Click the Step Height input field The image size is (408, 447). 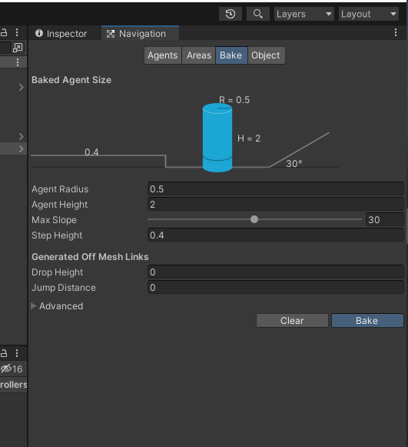tap(276, 235)
